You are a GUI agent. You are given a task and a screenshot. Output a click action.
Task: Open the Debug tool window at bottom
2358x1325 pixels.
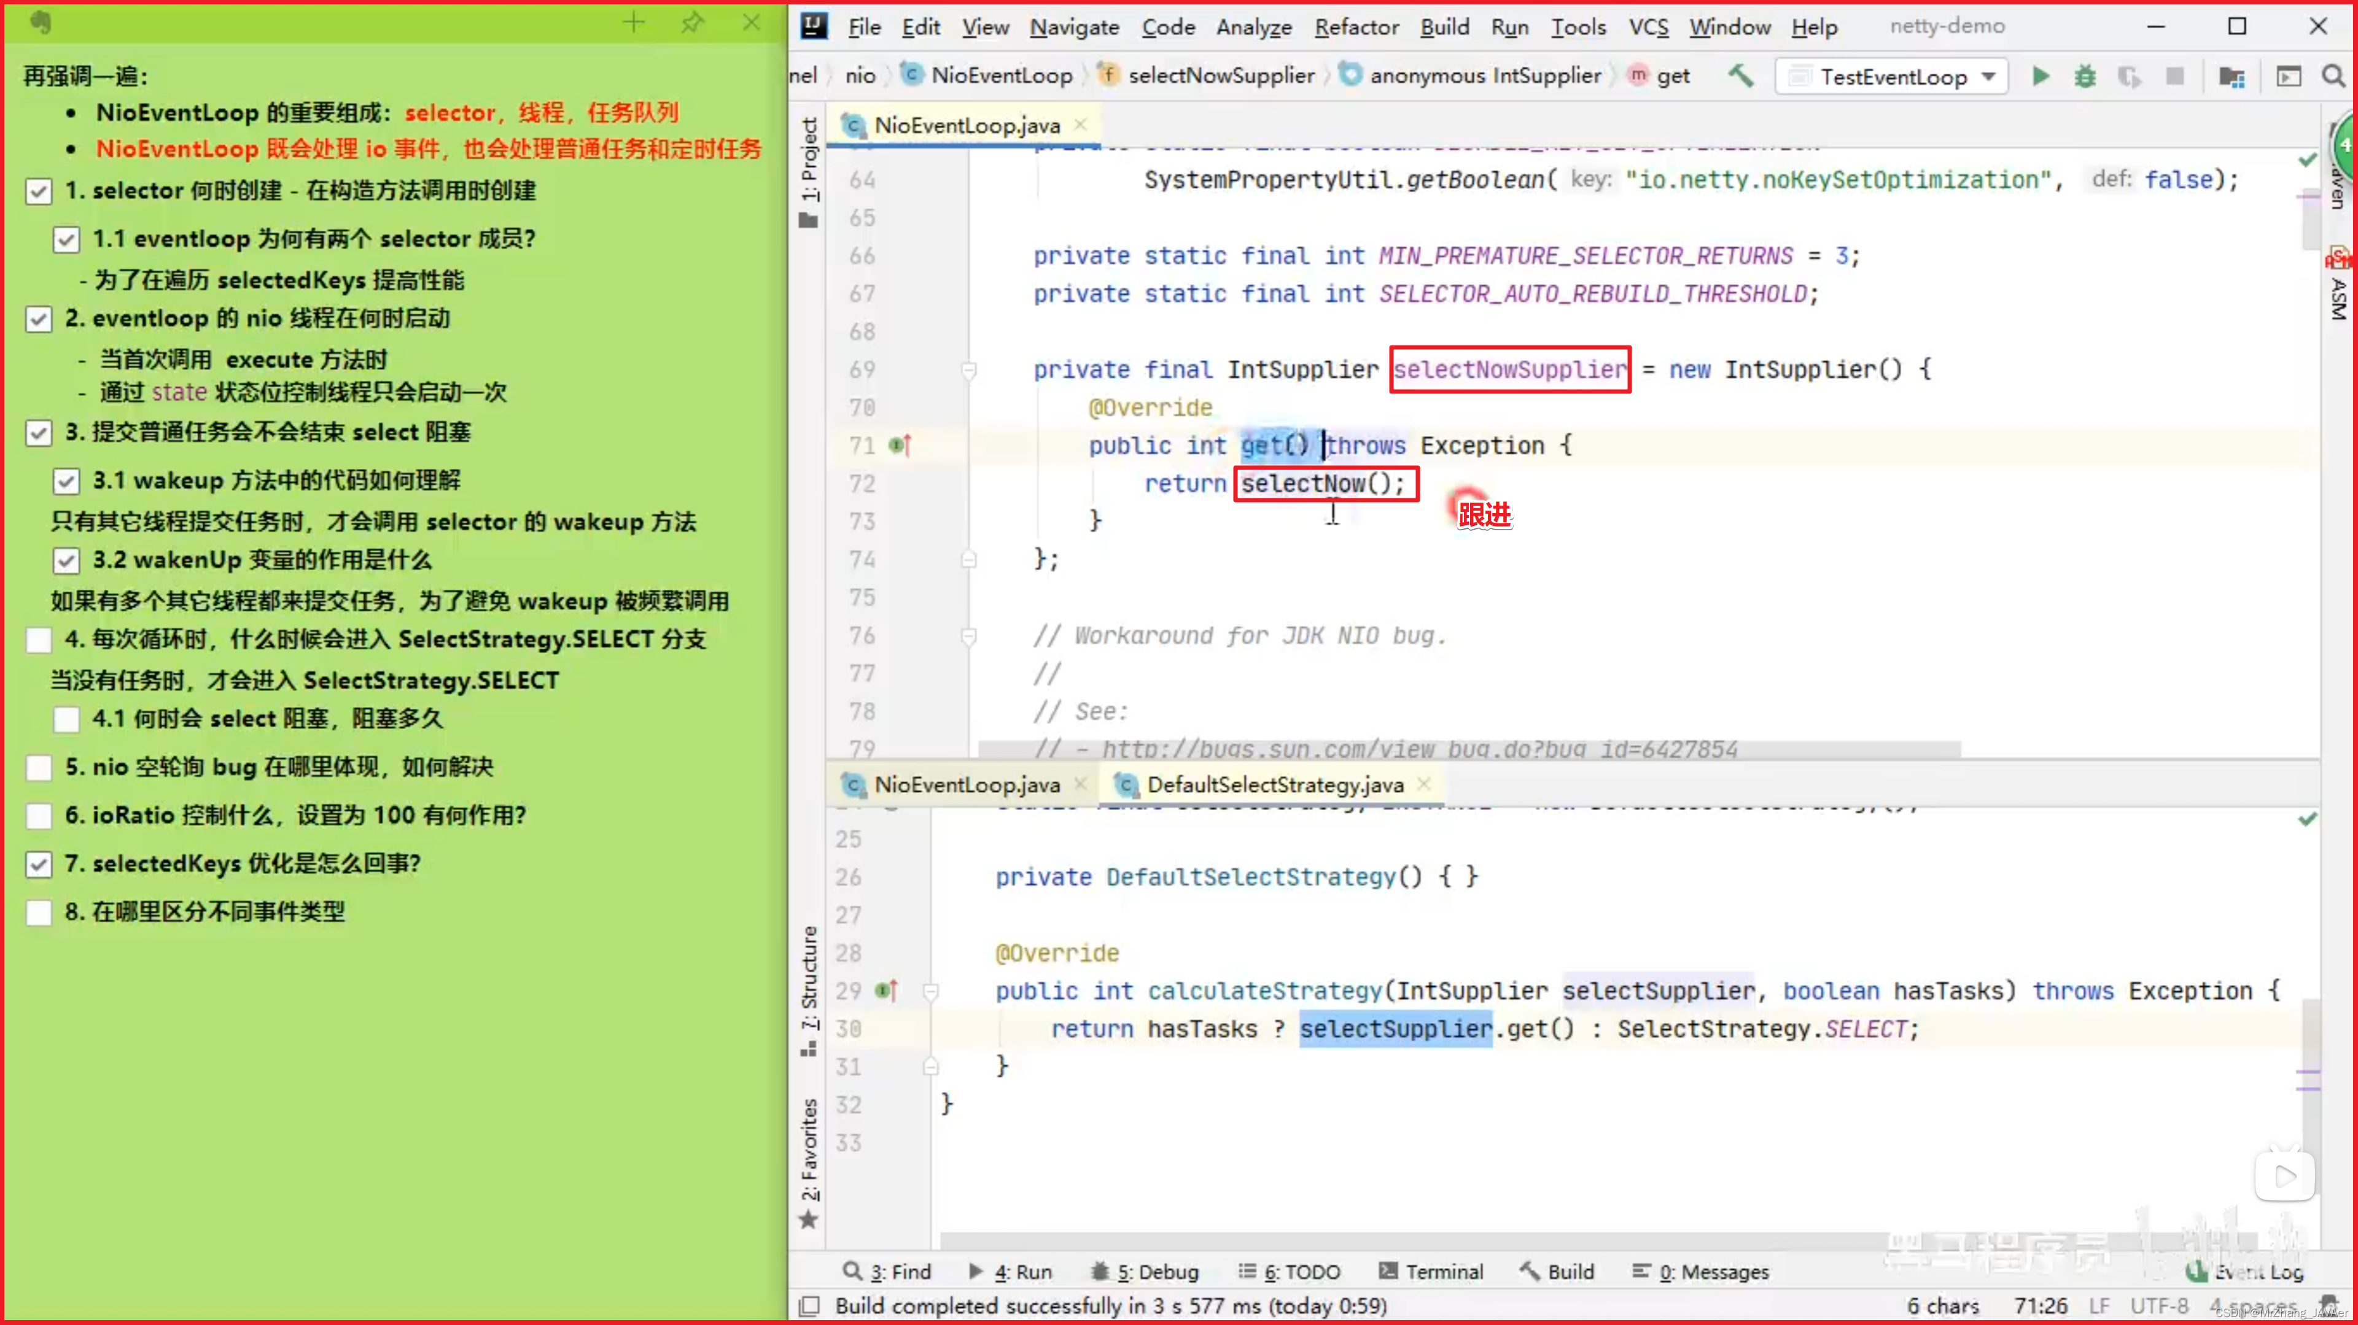pos(1144,1271)
